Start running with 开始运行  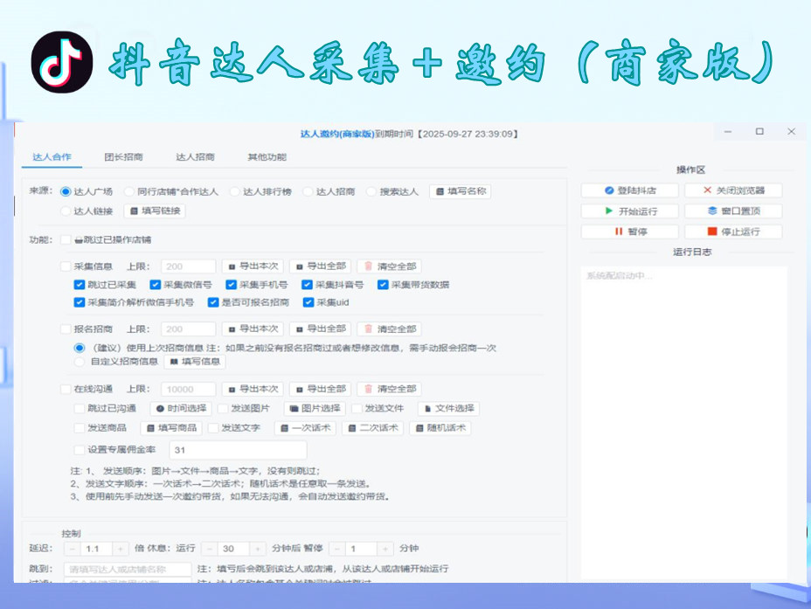point(629,211)
